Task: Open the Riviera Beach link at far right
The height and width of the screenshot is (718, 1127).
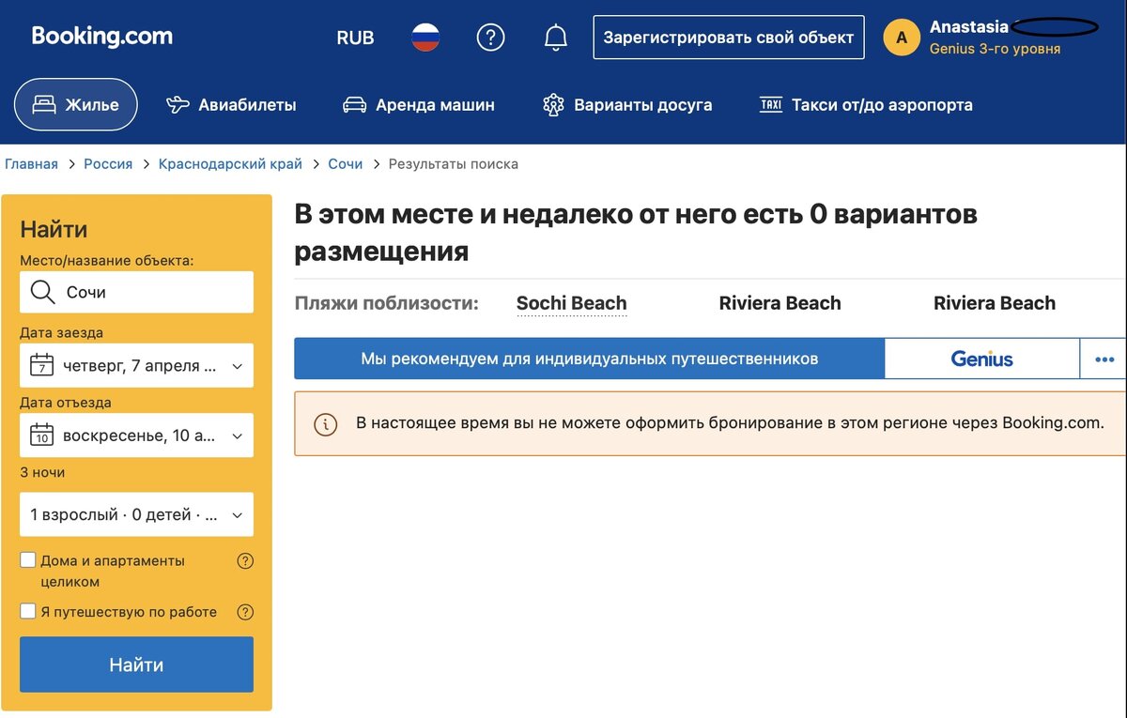Action: click(995, 303)
